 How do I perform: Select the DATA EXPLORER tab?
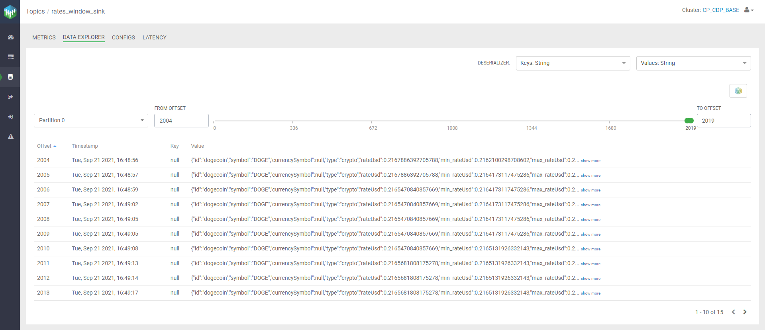point(84,37)
